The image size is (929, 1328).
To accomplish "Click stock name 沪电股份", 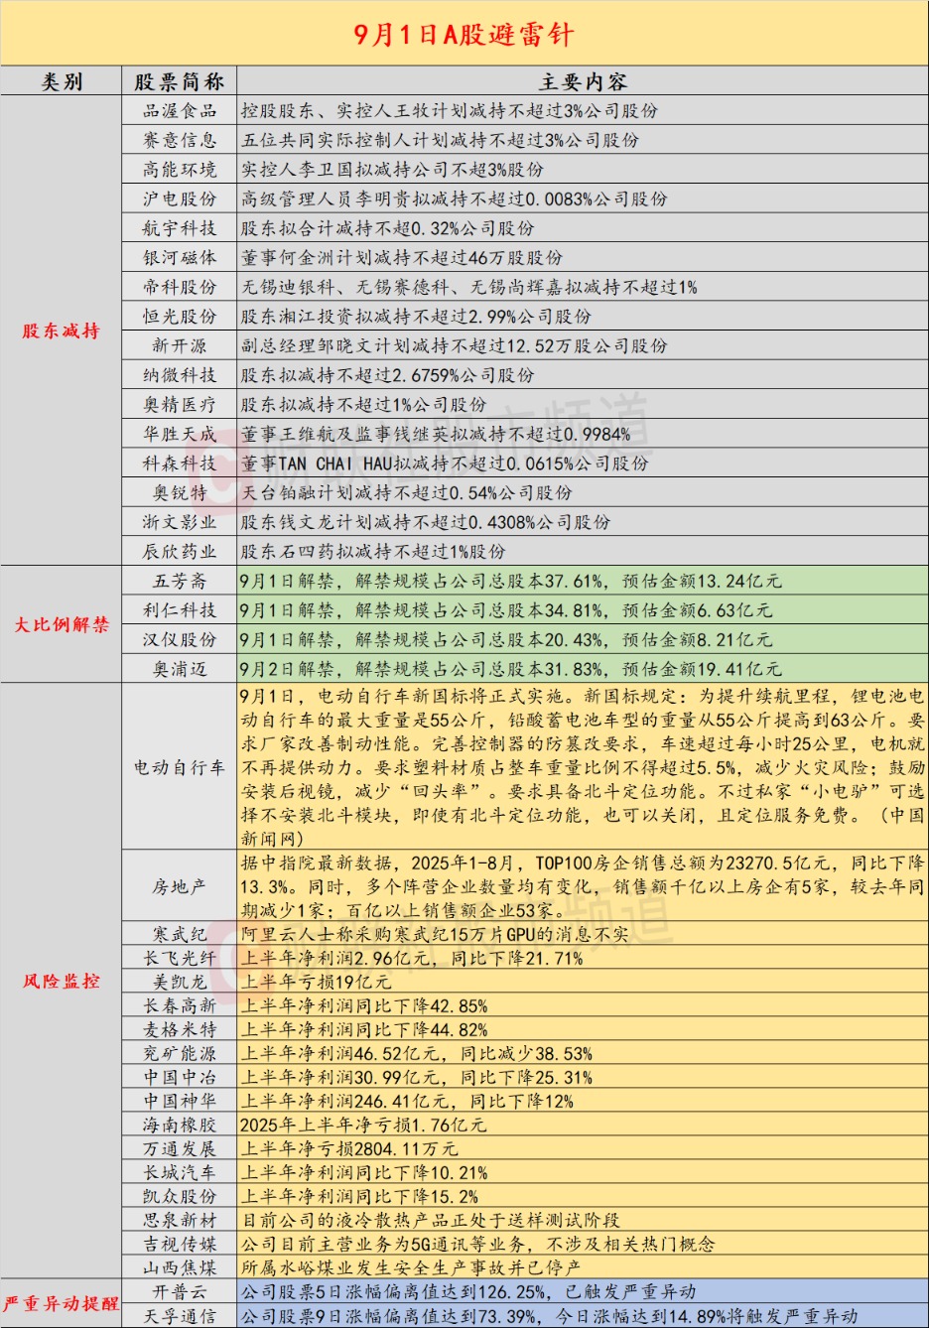I will (180, 199).
